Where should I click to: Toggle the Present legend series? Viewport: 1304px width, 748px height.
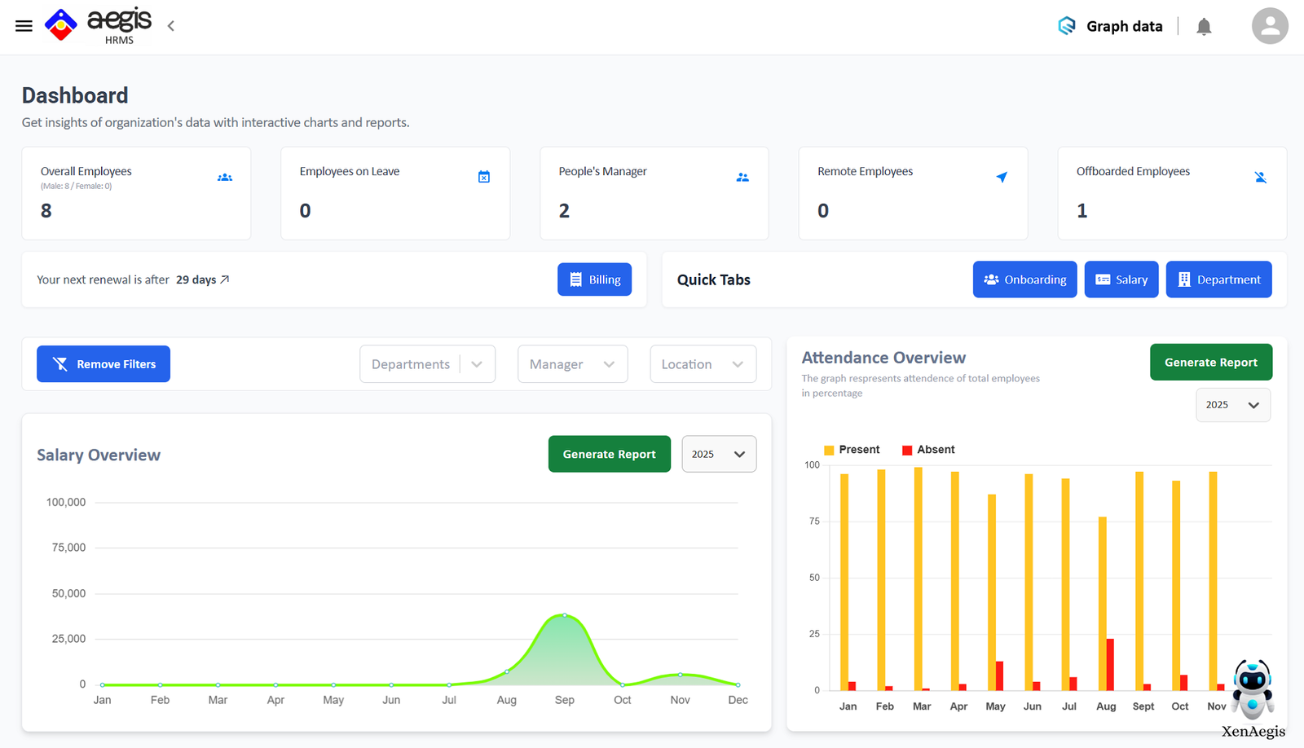852,450
